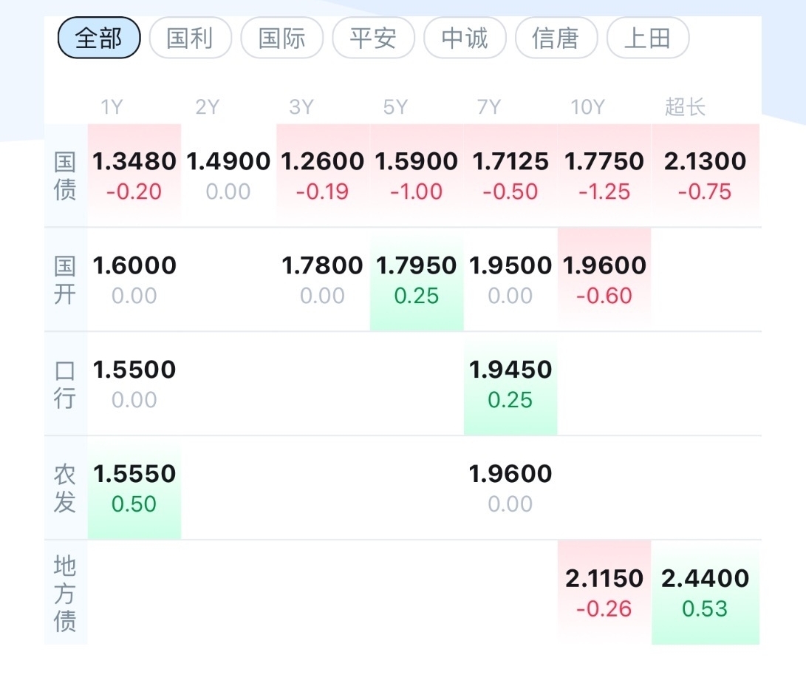
Task: Open the 国债 1Y cell showing 1.3480
Action: coord(134,174)
